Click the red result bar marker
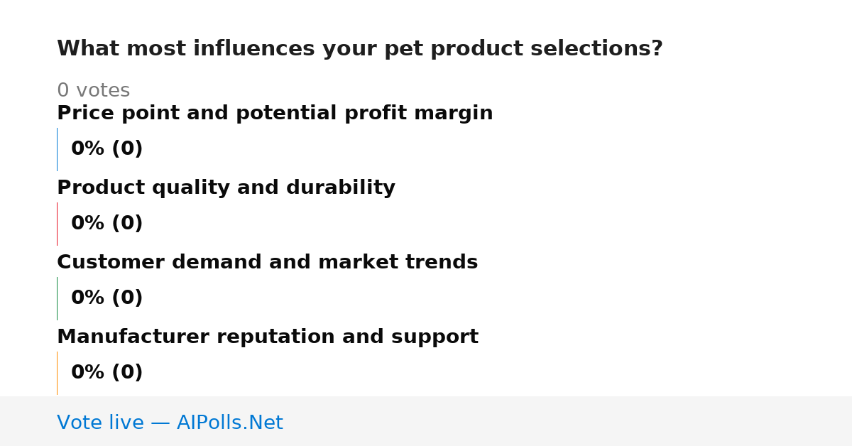The height and width of the screenshot is (446, 852). tap(57, 224)
